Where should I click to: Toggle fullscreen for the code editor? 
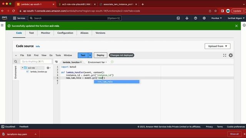click(224, 55)
